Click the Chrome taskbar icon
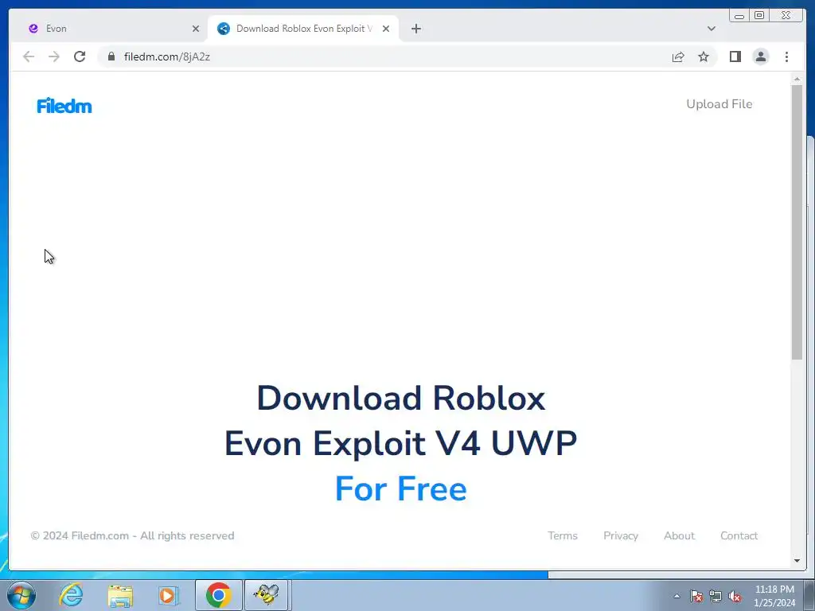This screenshot has height=611, width=815. tap(218, 595)
